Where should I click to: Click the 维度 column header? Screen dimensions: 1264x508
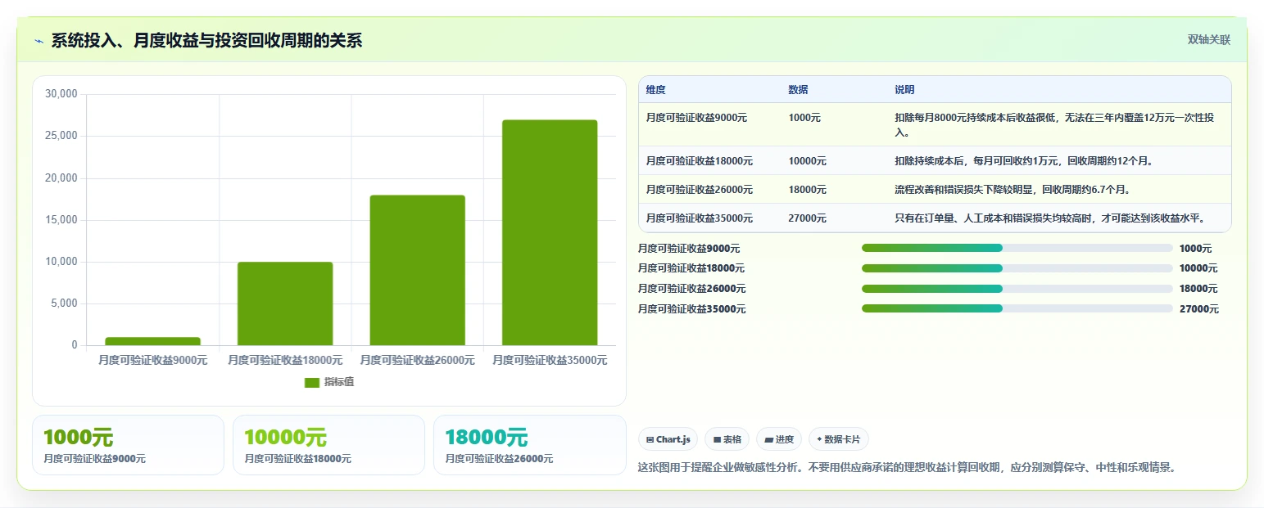655,90
